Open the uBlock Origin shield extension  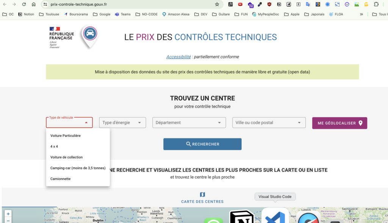point(269,4)
